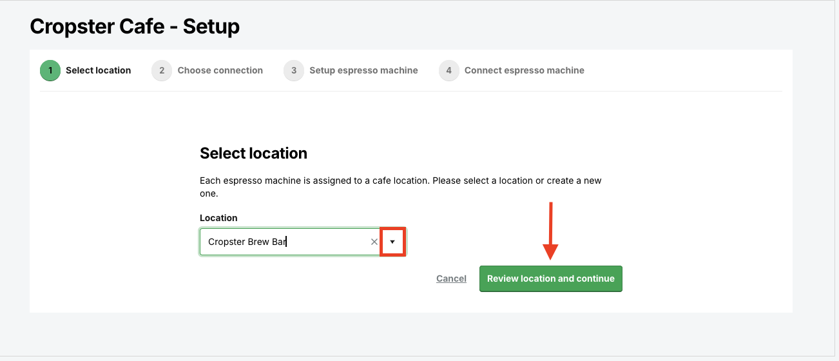
Task: Click the Location field label
Action: click(x=218, y=218)
